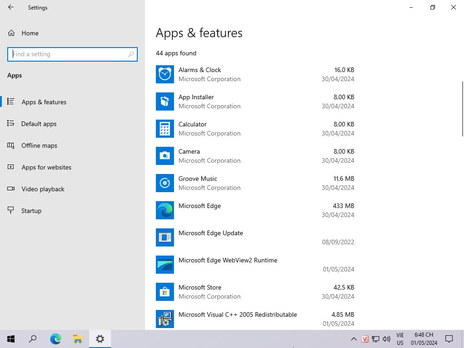The image size is (464, 348).
Task: Open the Default apps settings page
Action: coord(39,124)
